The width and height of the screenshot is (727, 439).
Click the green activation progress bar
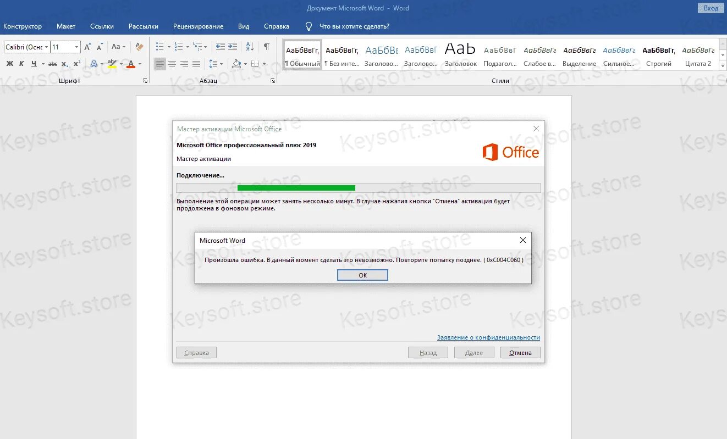(x=296, y=188)
